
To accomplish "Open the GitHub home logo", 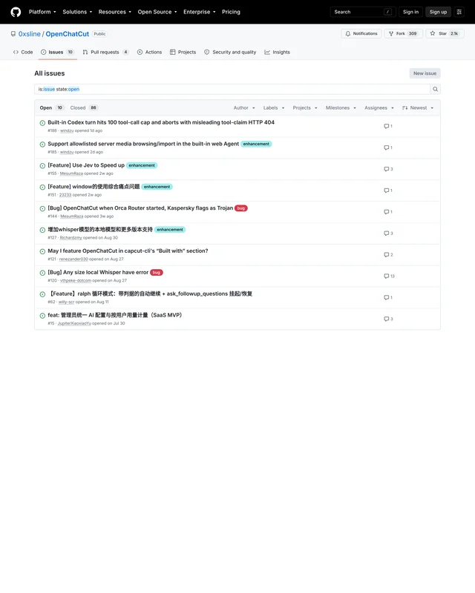I will pos(16,12).
